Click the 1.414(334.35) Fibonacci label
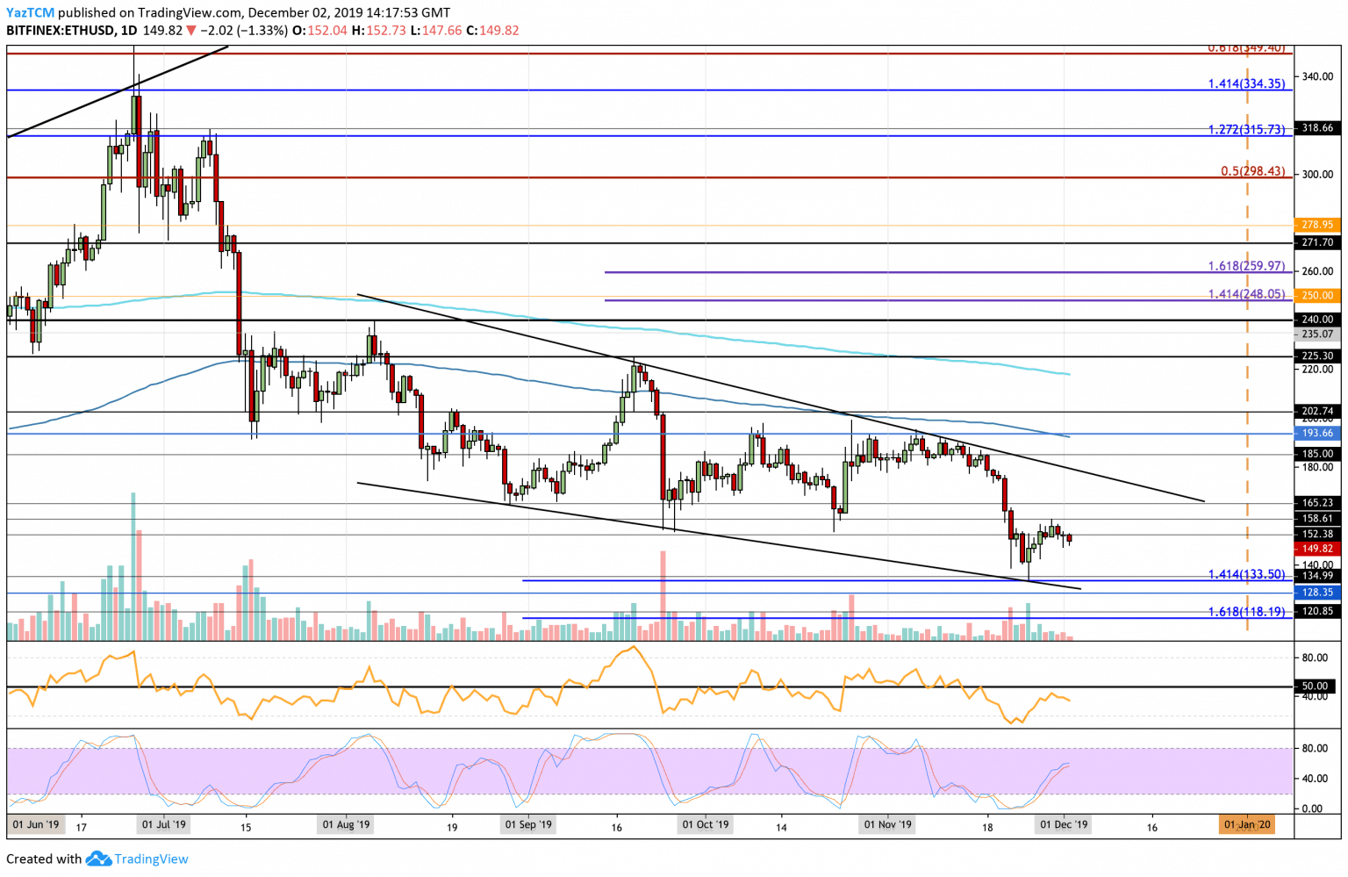The width and height of the screenshot is (1348, 877). pyautogui.click(x=1246, y=83)
